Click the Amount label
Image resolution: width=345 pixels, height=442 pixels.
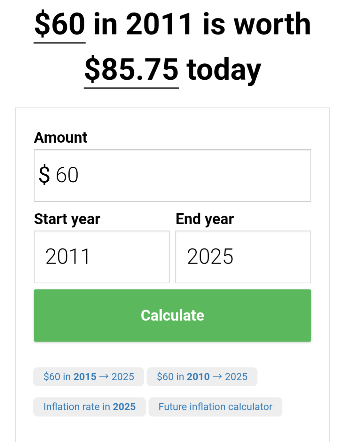coord(61,138)
